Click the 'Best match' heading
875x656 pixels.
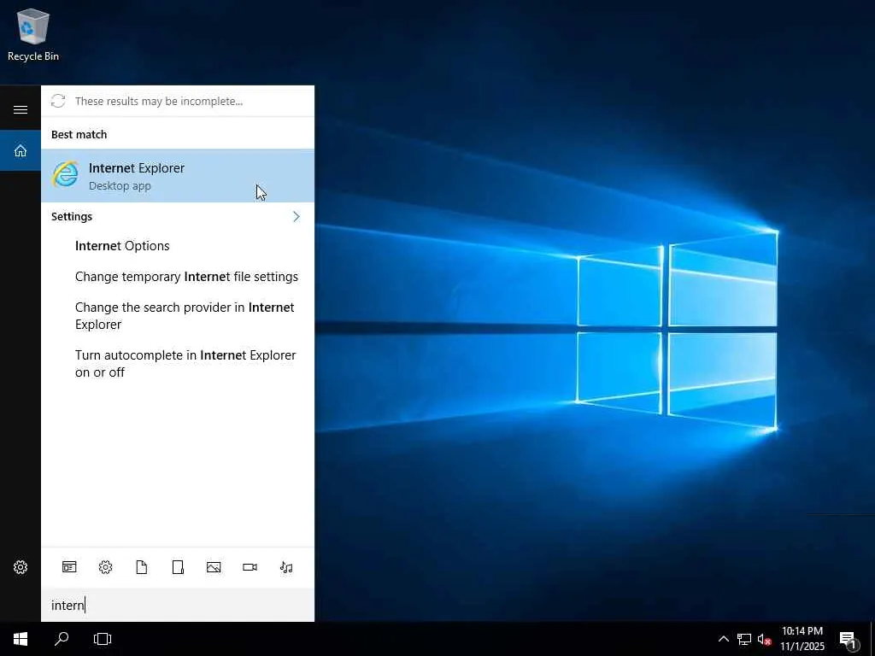(x=79, y=134)
